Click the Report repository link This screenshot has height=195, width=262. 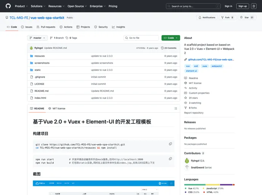pyautogui.click(x=194, y=113)
